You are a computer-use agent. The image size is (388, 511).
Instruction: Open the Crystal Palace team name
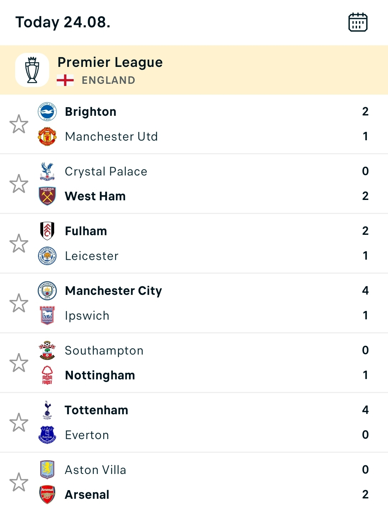pos(106,172)
